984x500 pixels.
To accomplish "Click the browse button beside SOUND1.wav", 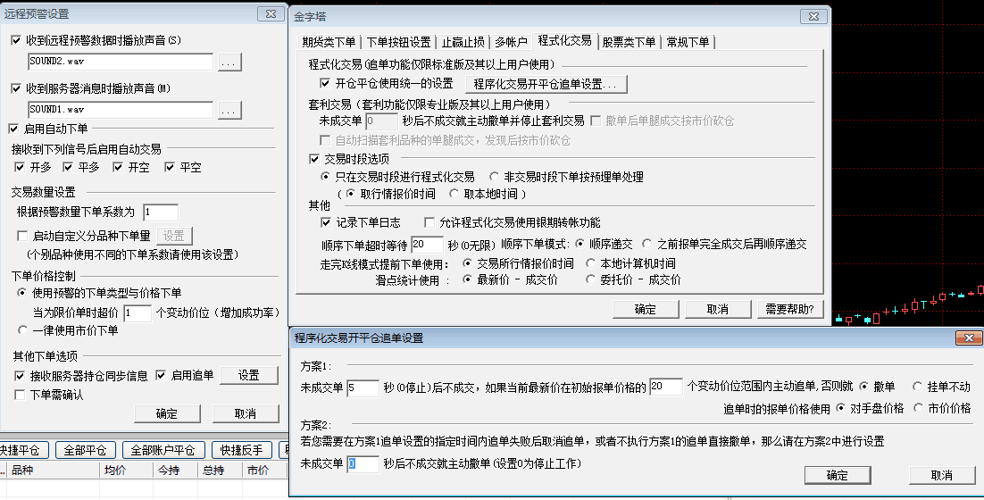I will tap(229, 110).
